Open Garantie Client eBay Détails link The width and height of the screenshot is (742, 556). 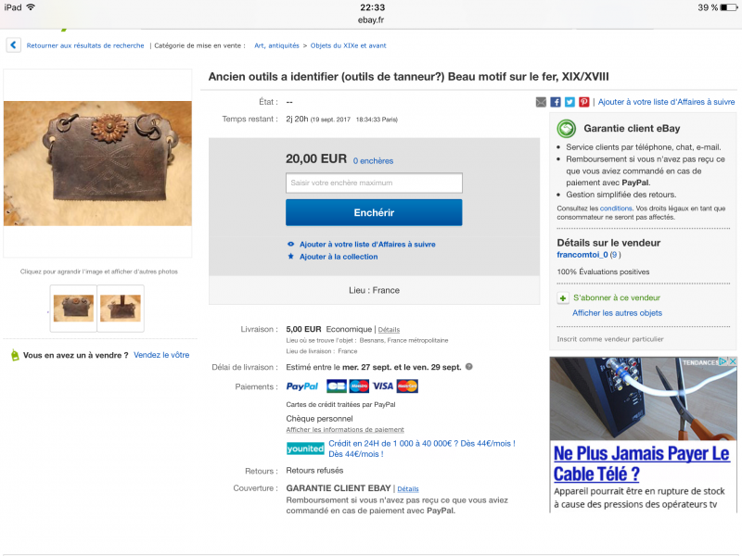tap(408, 489)
